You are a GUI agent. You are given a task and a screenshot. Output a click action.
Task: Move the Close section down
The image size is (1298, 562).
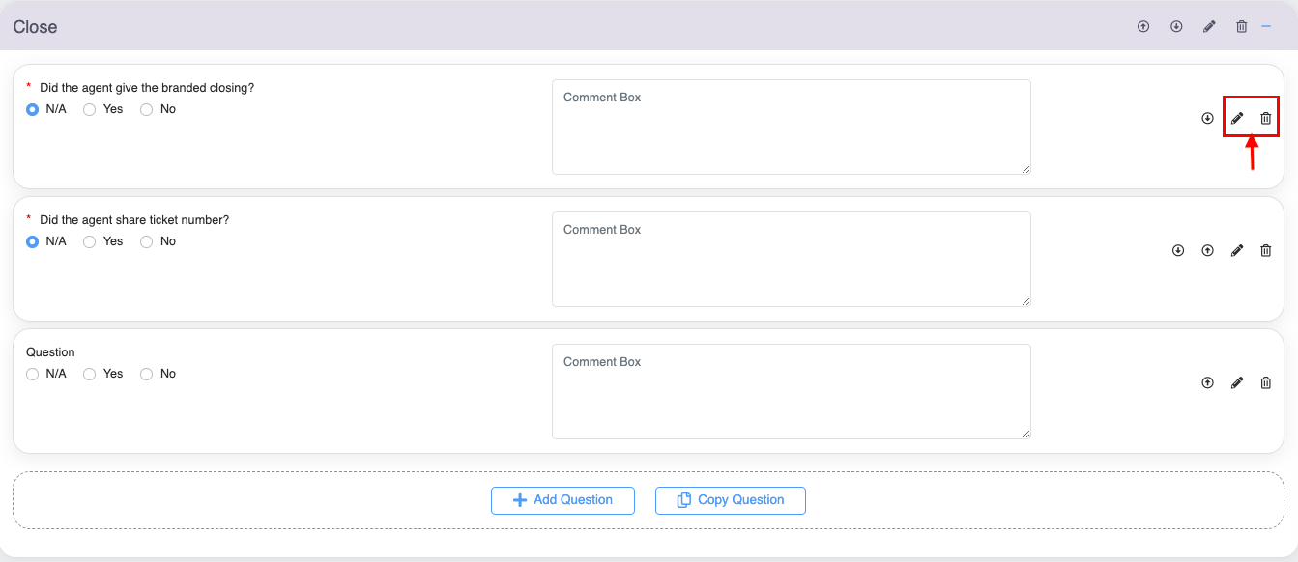[x=1176, y=27]
